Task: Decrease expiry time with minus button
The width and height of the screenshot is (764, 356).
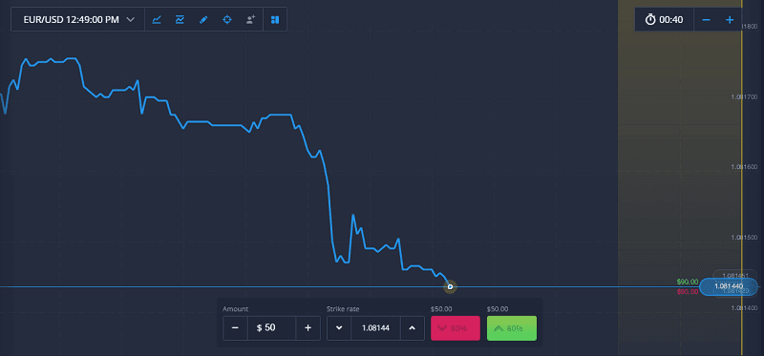Action: click(x=706, y=19)
